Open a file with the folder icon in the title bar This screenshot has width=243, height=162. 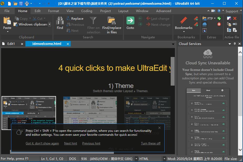tap(15, 3)
